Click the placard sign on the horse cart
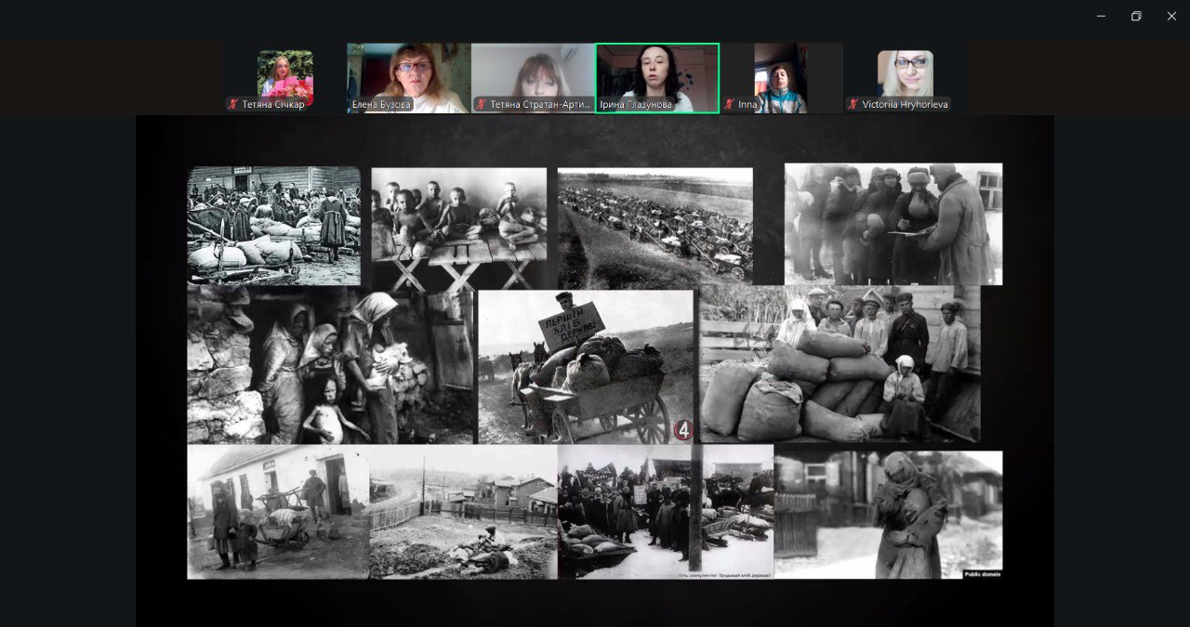The width and height of the screenshot is (1190, 627). [571, 326]
